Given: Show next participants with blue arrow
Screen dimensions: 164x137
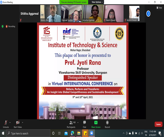Looking at the screenshot, I should (148, 14).
